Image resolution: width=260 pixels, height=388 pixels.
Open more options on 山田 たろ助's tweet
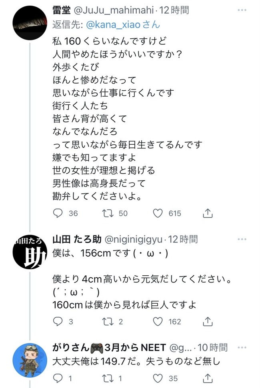[242, 239]
